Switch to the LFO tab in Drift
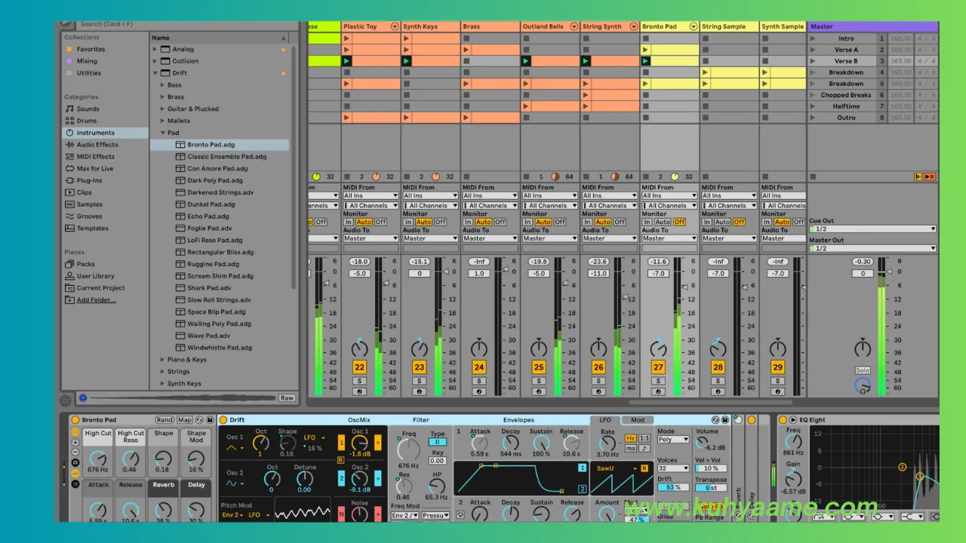The height and width of the screenshot is (543, 966). pos(605,420)
